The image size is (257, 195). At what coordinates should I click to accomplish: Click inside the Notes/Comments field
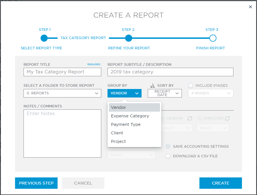(x=62, y=133)
